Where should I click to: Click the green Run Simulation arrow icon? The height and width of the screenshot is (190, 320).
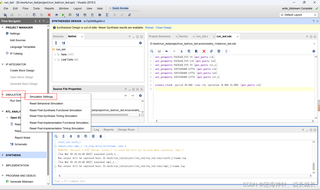pos(63,15)
